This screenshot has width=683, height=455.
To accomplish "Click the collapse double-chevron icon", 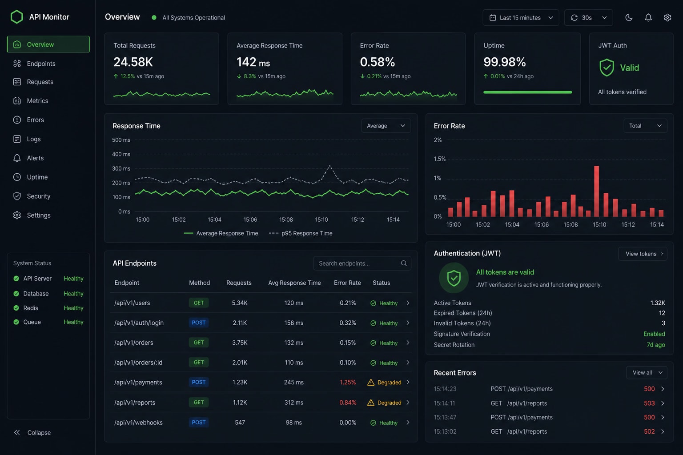I will [17, 432].
